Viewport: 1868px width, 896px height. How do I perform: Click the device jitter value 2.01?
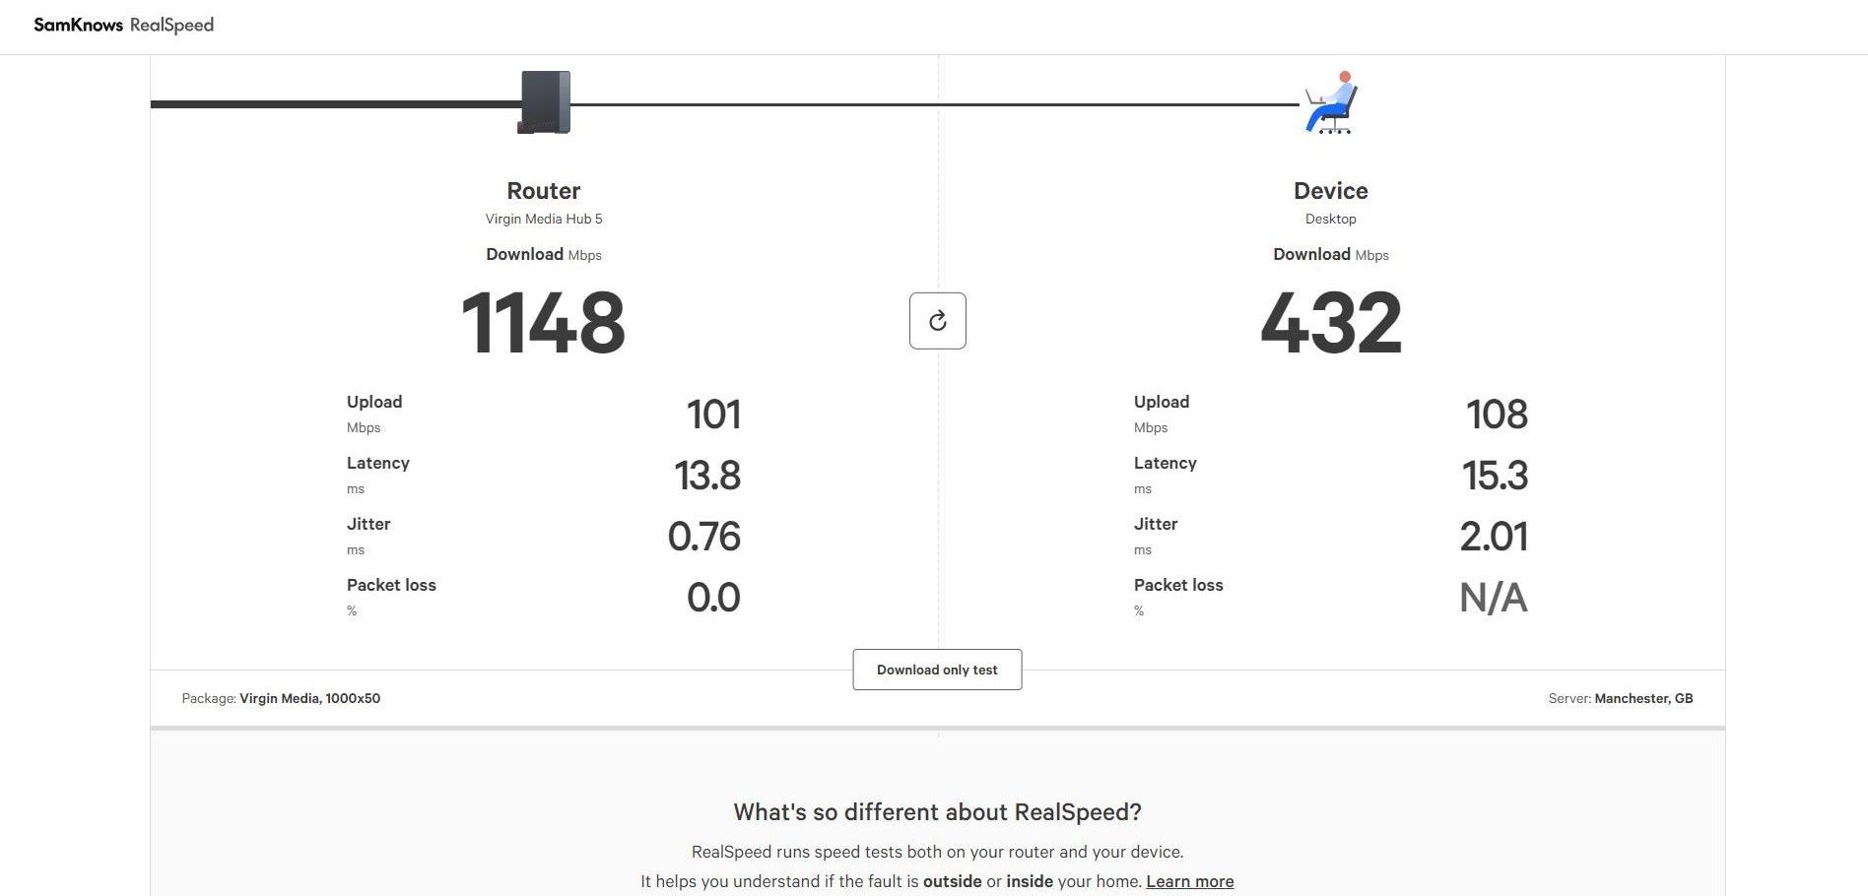pyautogui.click(x=1493, y=537)
